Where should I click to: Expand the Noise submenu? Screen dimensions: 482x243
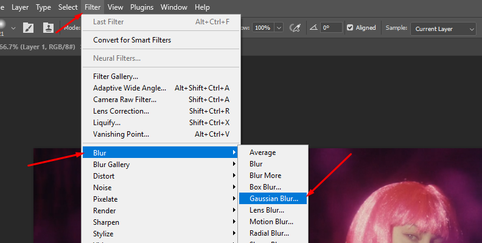(161, 188)
